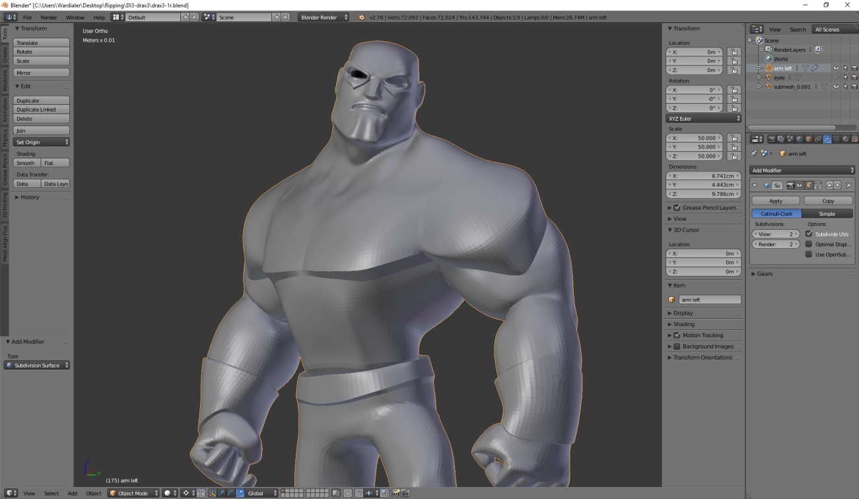Edit the X scale value field

695,138
